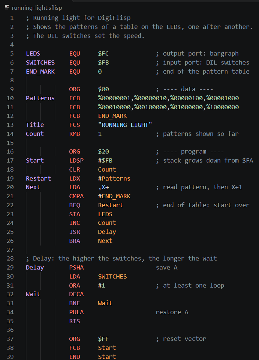
Task: Click the EQU directive on line 7
Action: (75, 71)
